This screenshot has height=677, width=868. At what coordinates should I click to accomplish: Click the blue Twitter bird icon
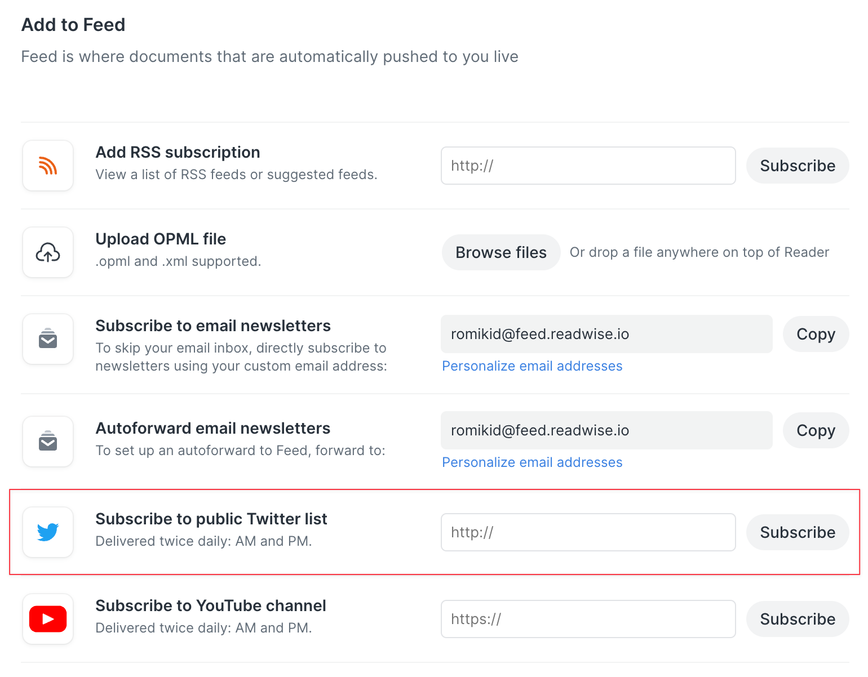pyautogui.click(x=48, y=532)
